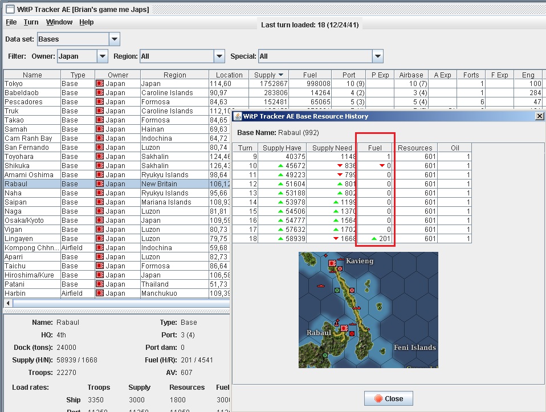This screenshot has height=412, width=546.
Task: Expand the Owner filter dropdown
Action: click(102, 56)
